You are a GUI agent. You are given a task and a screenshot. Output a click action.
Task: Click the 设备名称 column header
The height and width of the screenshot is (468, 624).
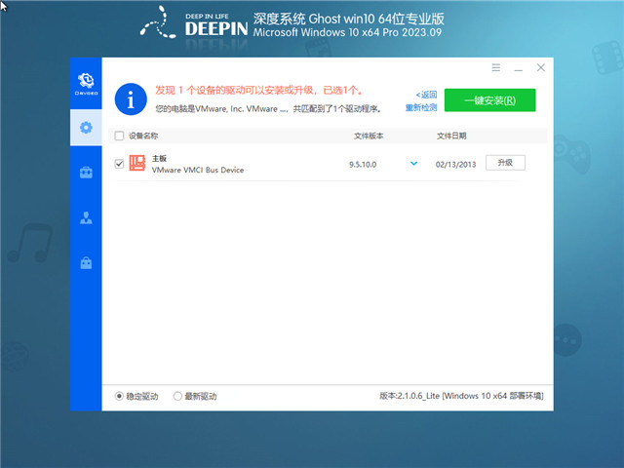pyautogui.click(x=143, y=136)
